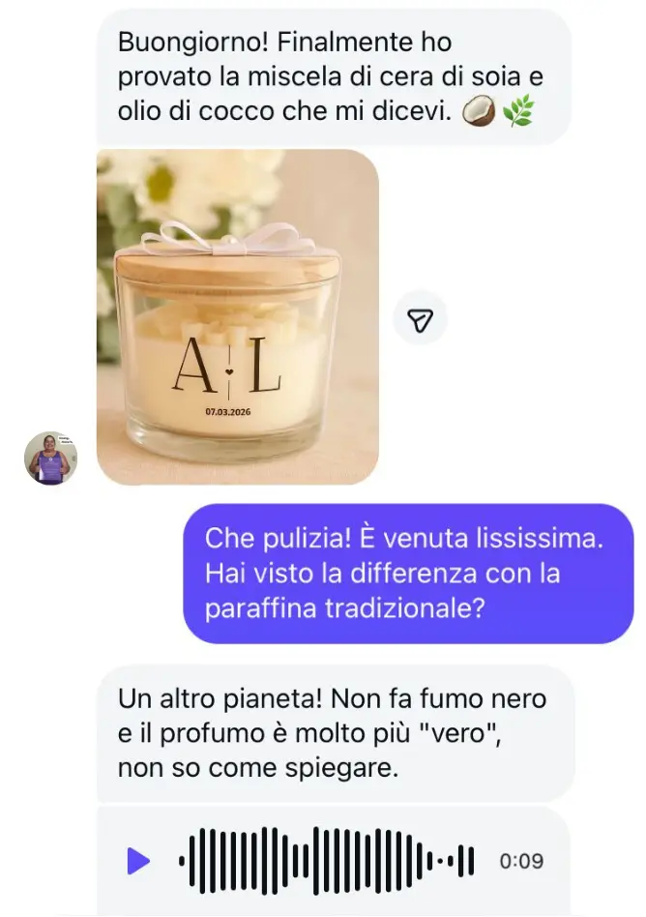Screen dimensions: 646x917
Task: Tap the forward icon beside the candle photo
Action: tap(421, 320)
